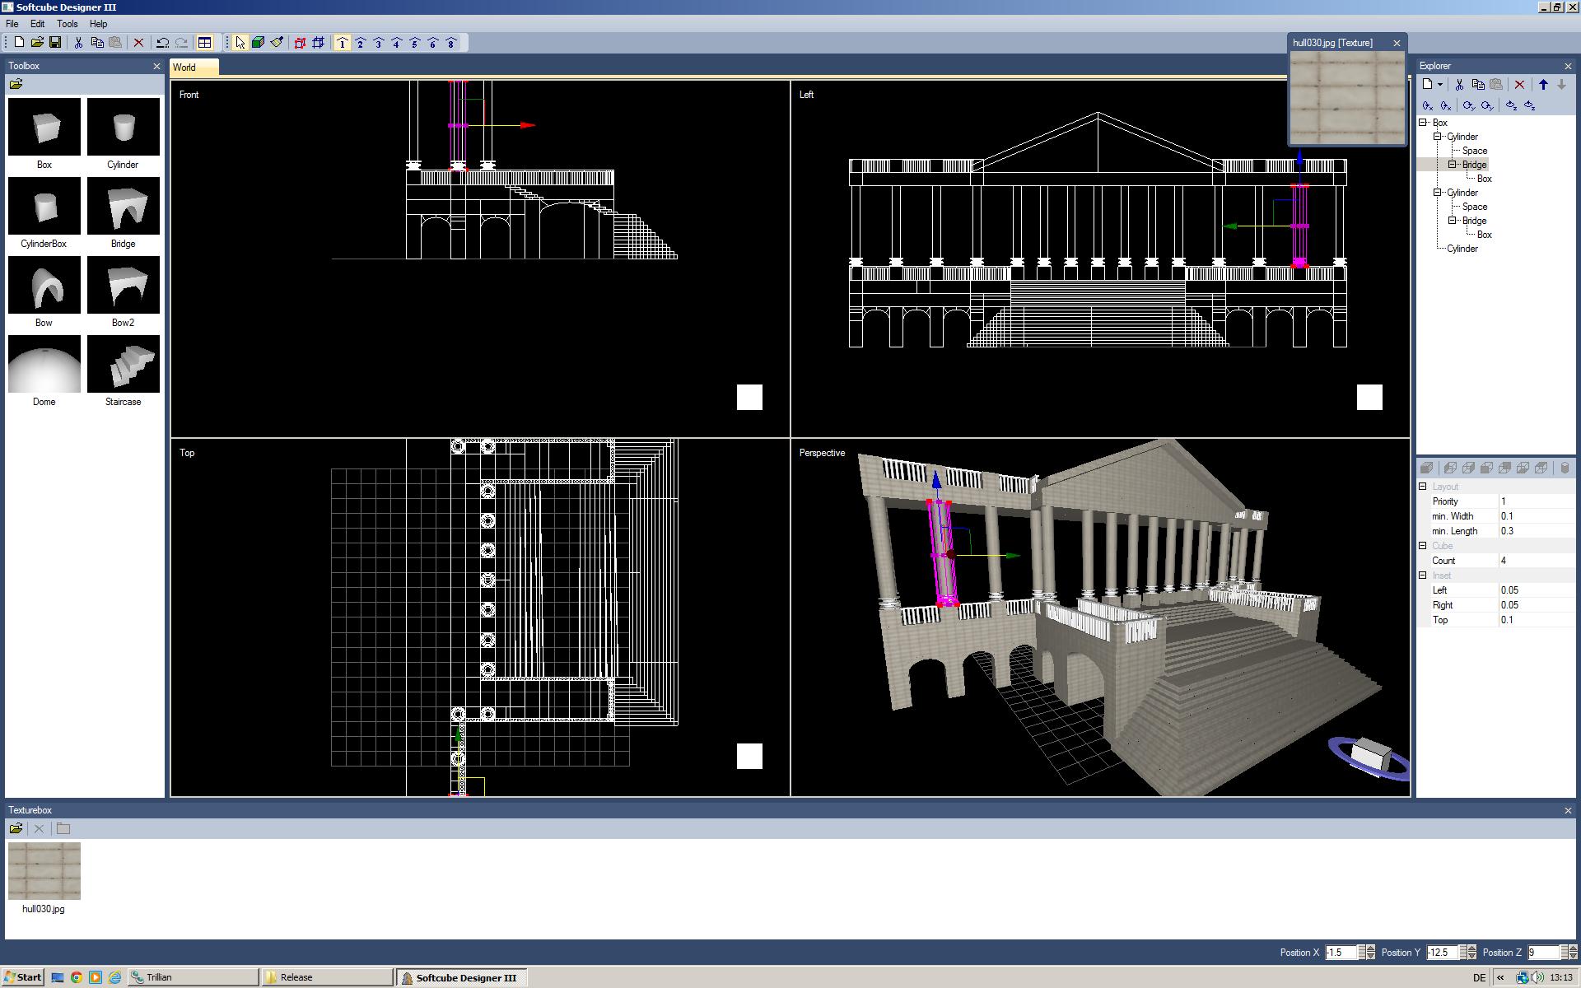Click the undo arrow in main toolbar
Screen dimensions: 1581x988
pyautogui.click(x=162, y=43)
